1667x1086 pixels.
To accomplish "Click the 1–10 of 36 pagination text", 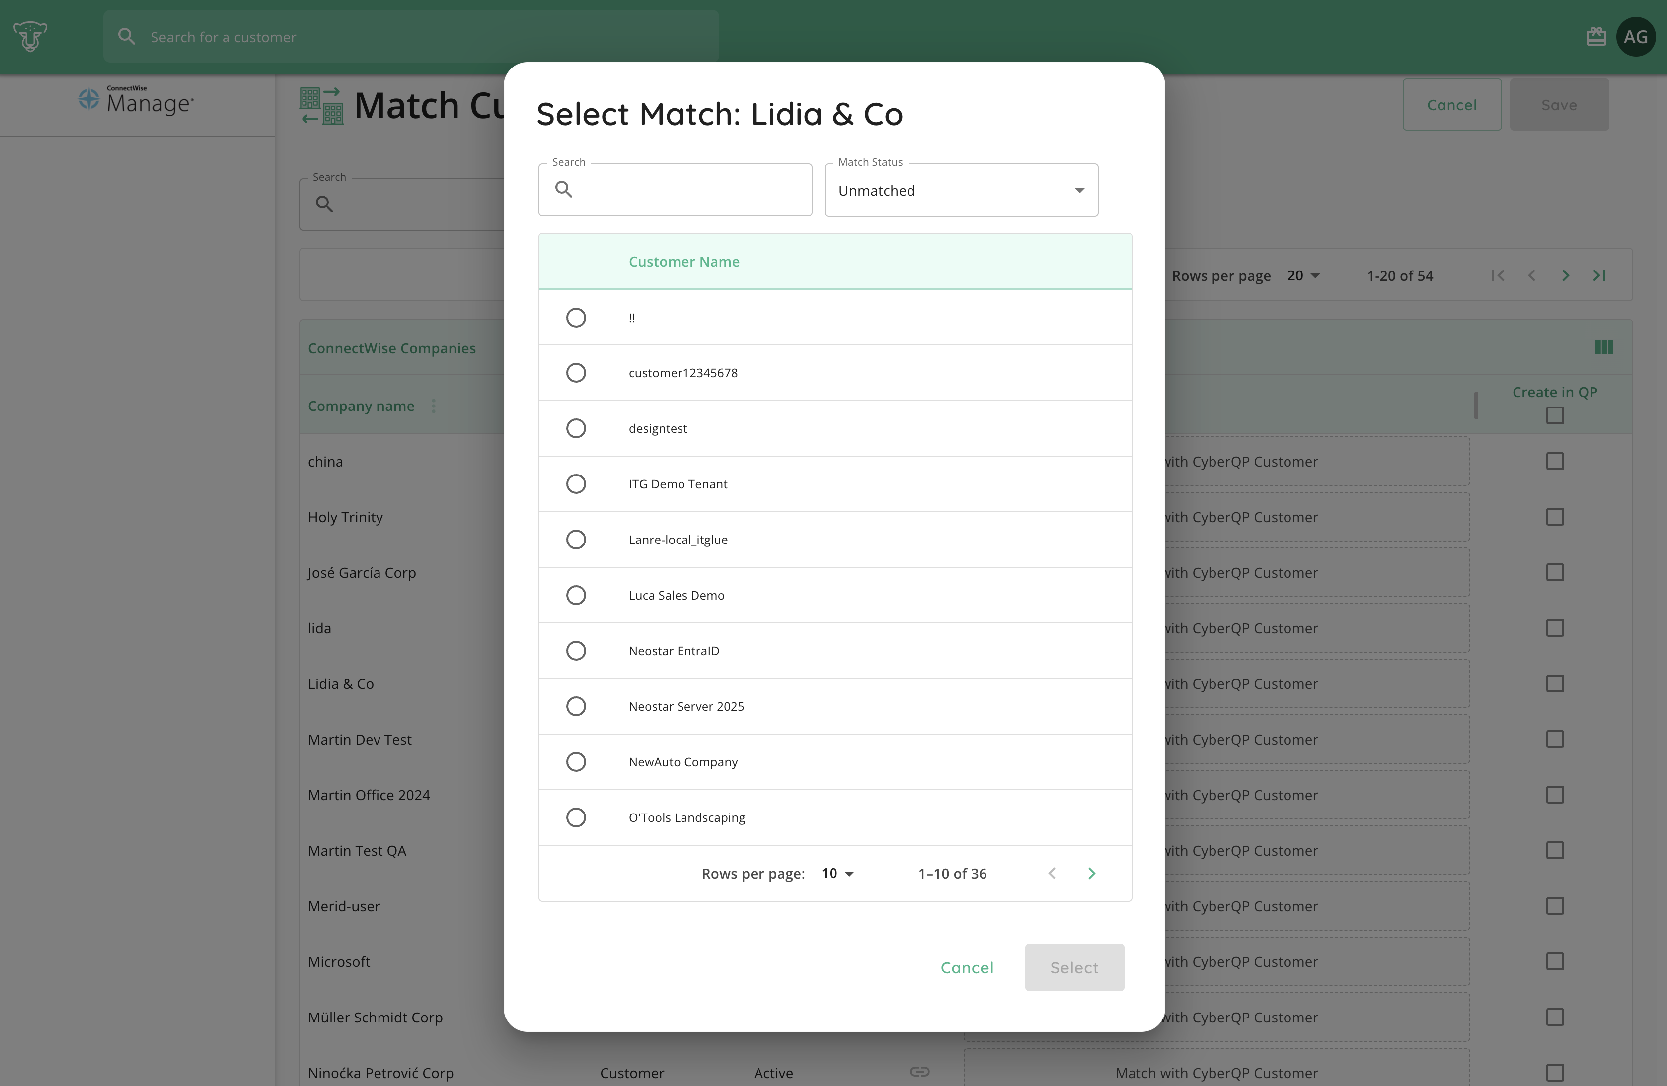I will 952,873.
